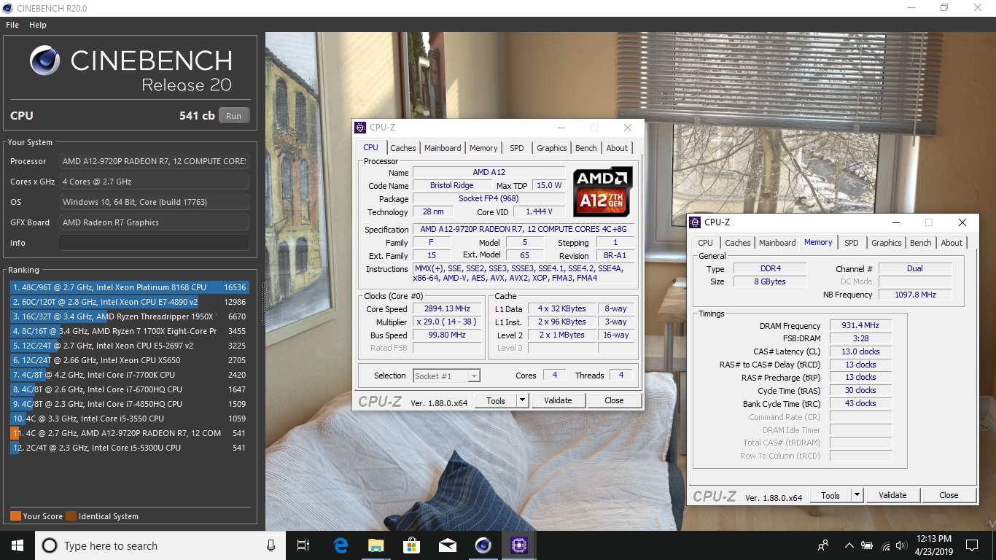Click Validate in CPU window
This screenshot has height=560, width=996.
[558, 400]
